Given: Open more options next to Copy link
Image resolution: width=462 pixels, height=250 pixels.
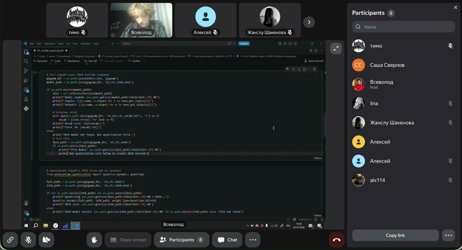Looking at the screenshot, I should click(x=448, y=235).
